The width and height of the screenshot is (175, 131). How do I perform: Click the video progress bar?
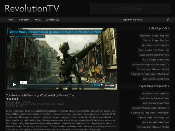[x=58, y=85]
